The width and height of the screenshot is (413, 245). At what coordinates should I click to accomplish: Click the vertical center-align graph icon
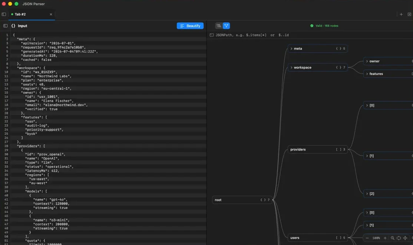point(405,238)
